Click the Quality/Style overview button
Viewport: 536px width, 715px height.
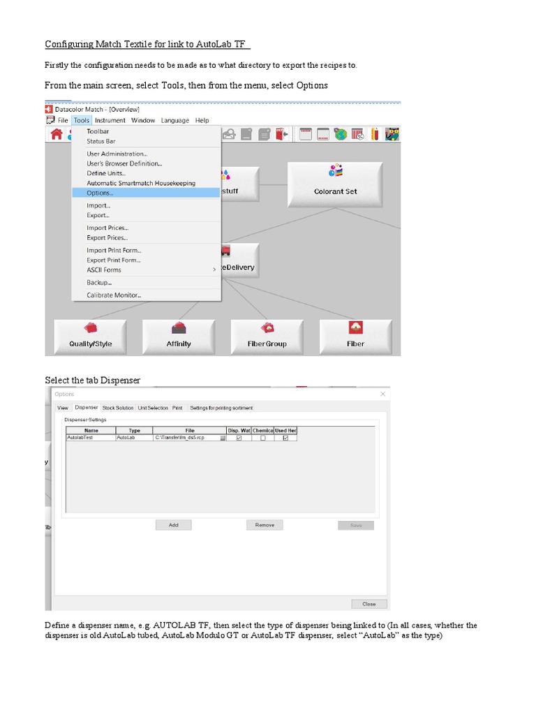click(x=90, y=337)
